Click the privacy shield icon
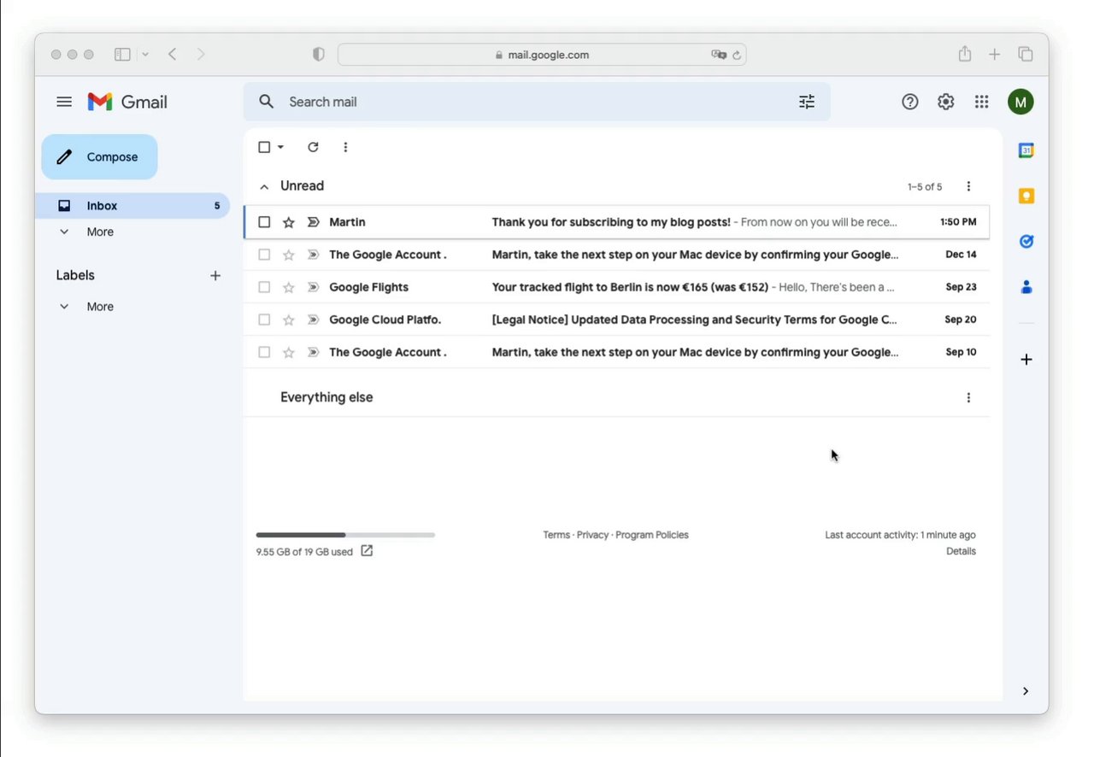The image size is (1094, 757). (x=319, y=55)
